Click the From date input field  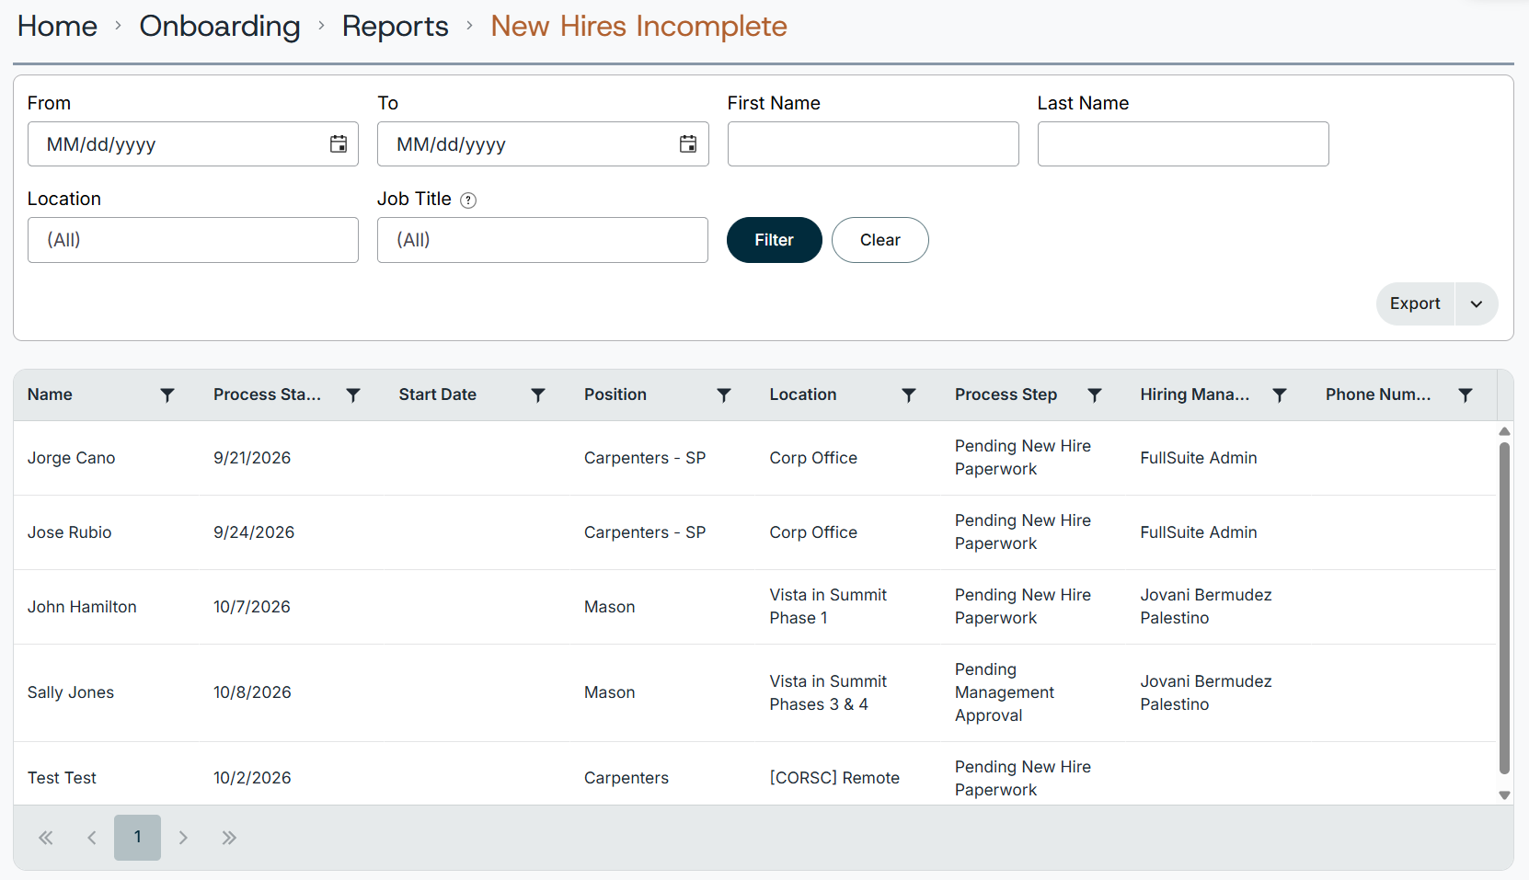[193, 144]
